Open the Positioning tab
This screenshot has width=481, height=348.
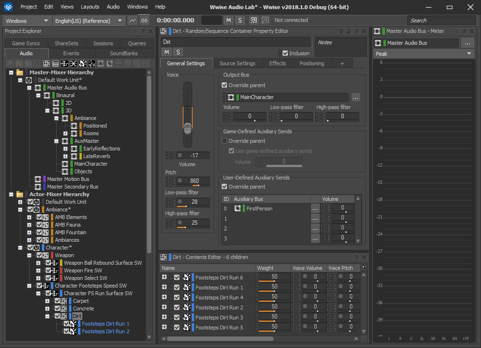312,63
